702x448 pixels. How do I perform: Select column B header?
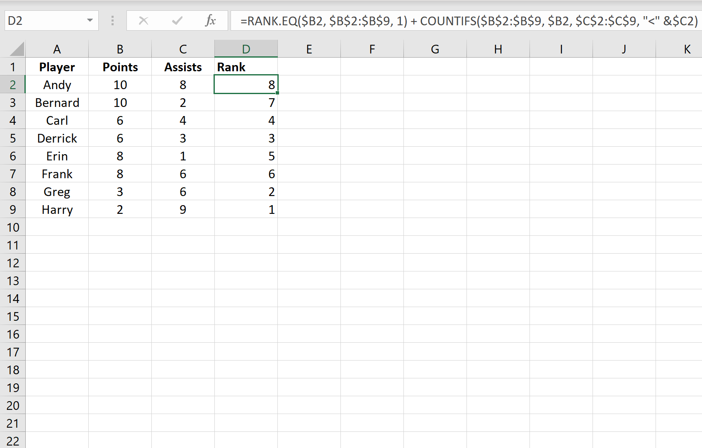point(120,49)
